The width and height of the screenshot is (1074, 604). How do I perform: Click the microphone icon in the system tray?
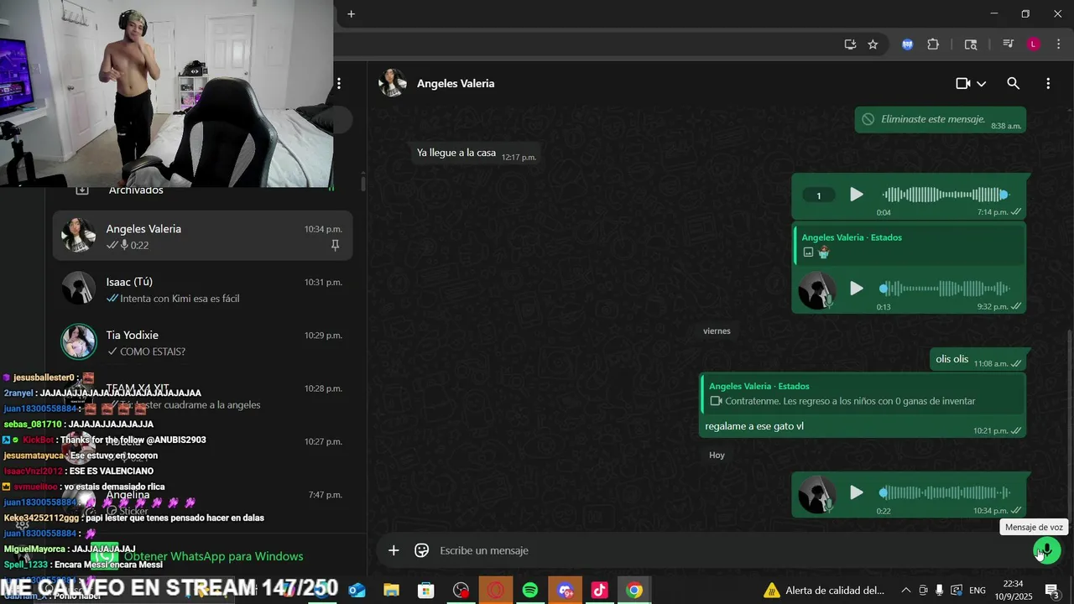click(x=939, y=591)
